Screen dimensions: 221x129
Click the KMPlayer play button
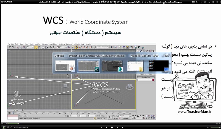click(x=112, y=127)
